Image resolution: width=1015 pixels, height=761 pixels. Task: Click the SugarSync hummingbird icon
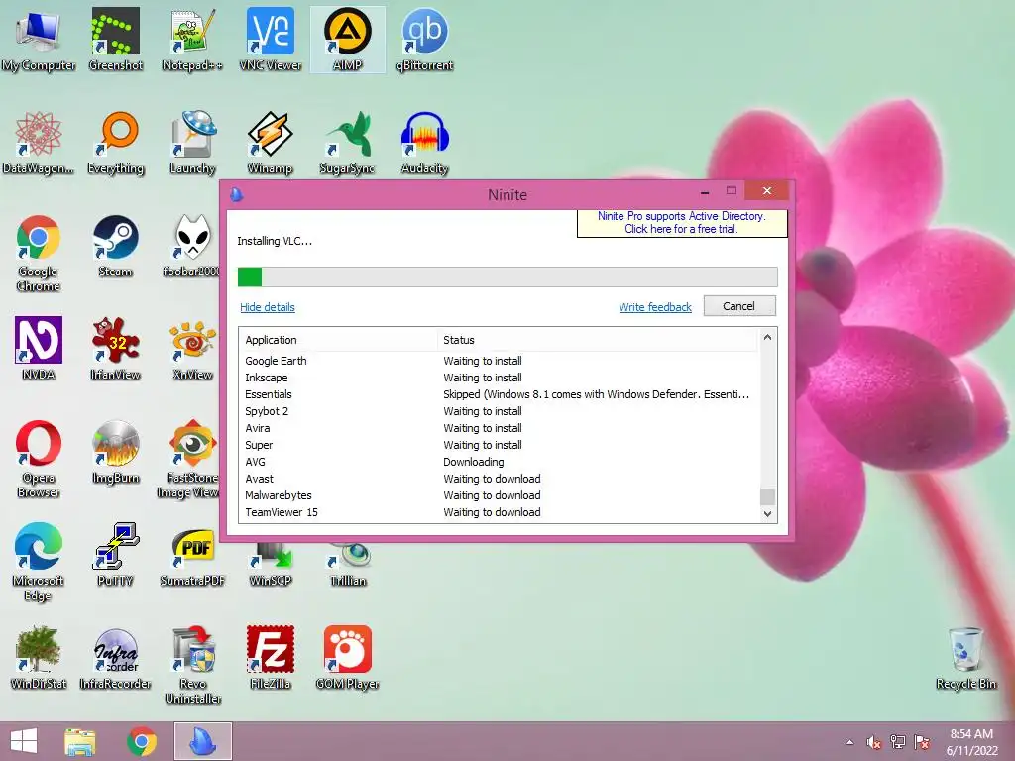(348, 143)
